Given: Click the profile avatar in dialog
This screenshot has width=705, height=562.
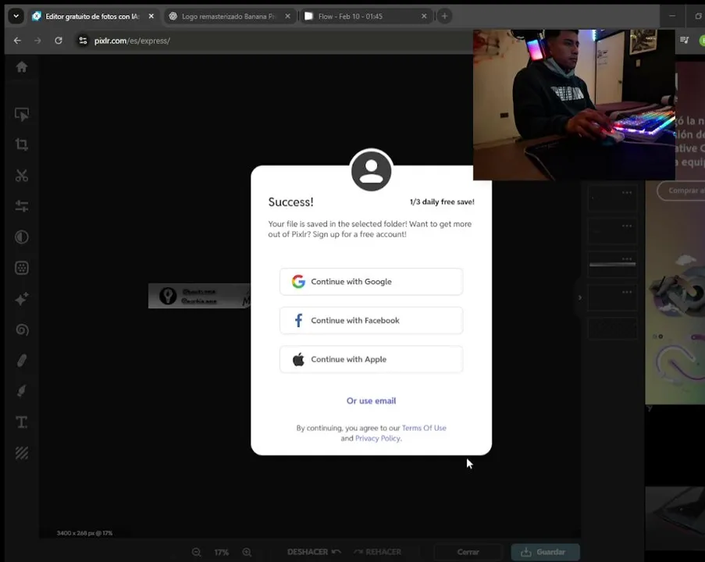Looking at the screenshot, I should pyautogui.click(x=372, y=171).
